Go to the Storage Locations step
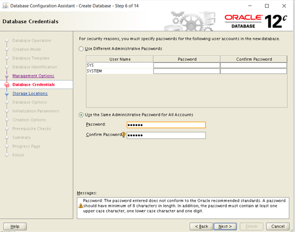 30,93
